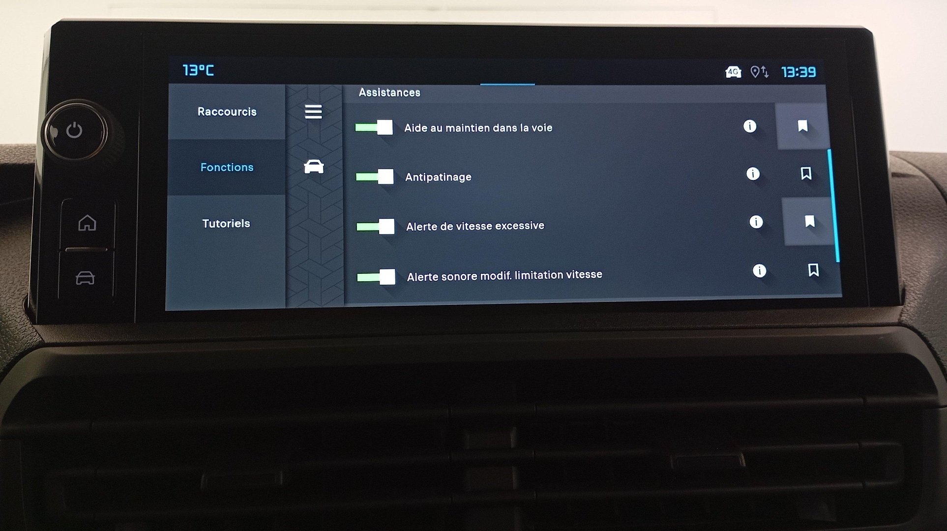Bookmark Alerte sonore modif. limitation vitesse

(813, 270)
